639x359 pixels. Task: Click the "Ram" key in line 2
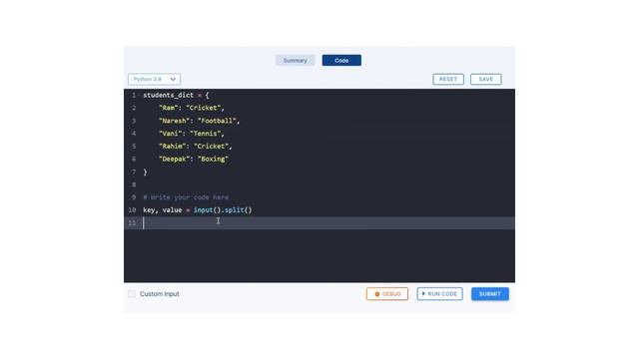tap(169, 108)
